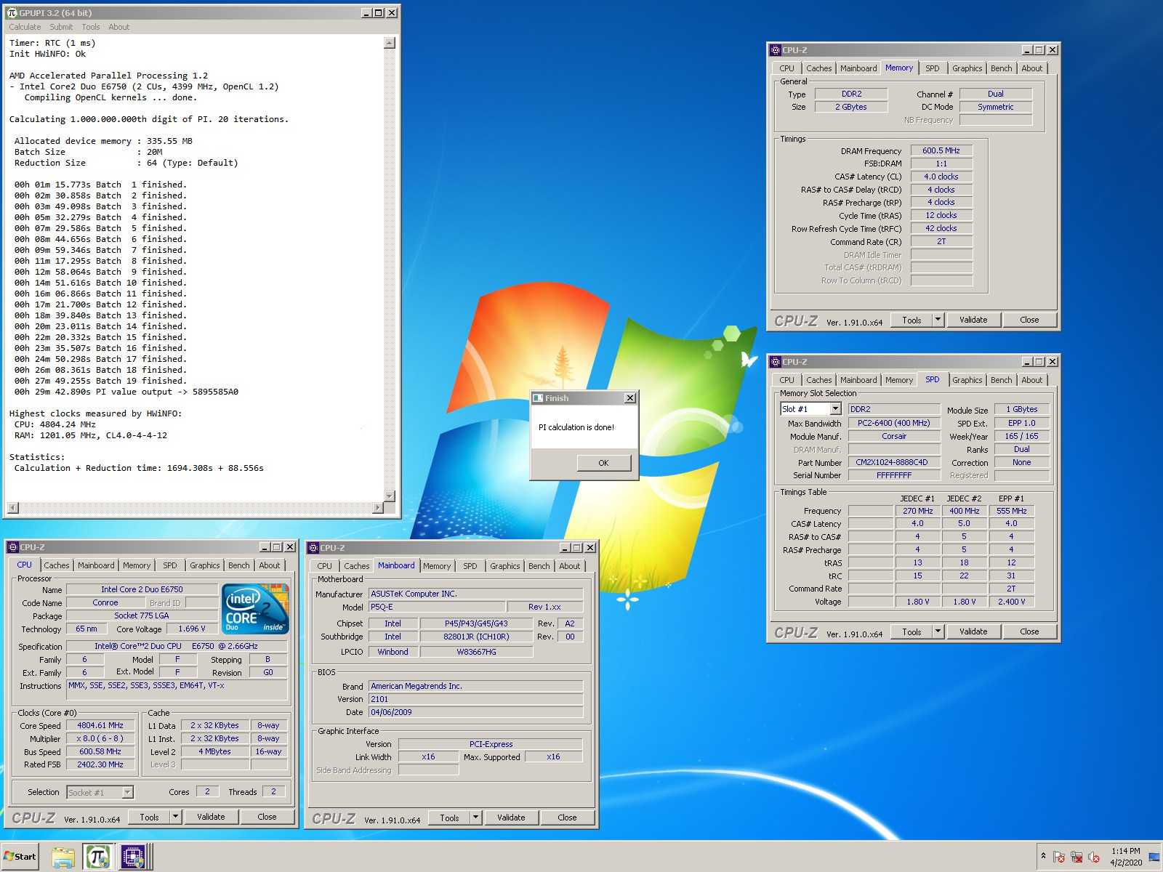
Task: Click the EPP #1 voltage 2.400 V cell
Action: pyautogui.click(x=1011, y=602)
